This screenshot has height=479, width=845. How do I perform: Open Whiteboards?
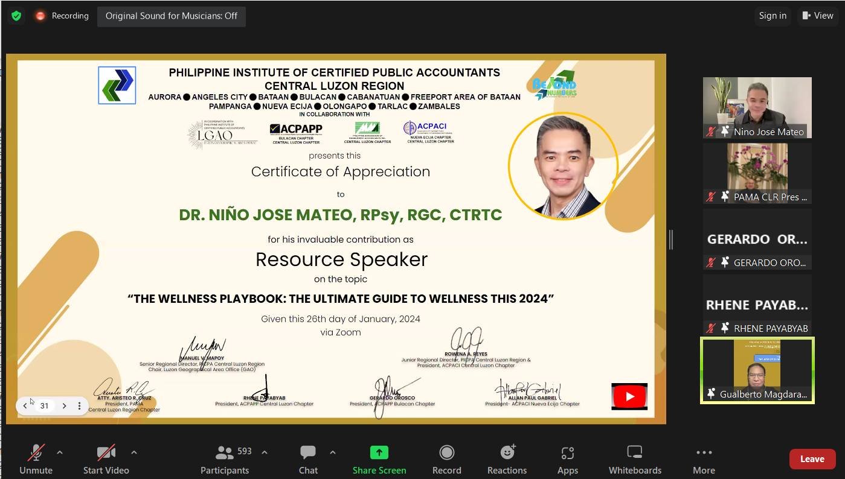[635, 460]
